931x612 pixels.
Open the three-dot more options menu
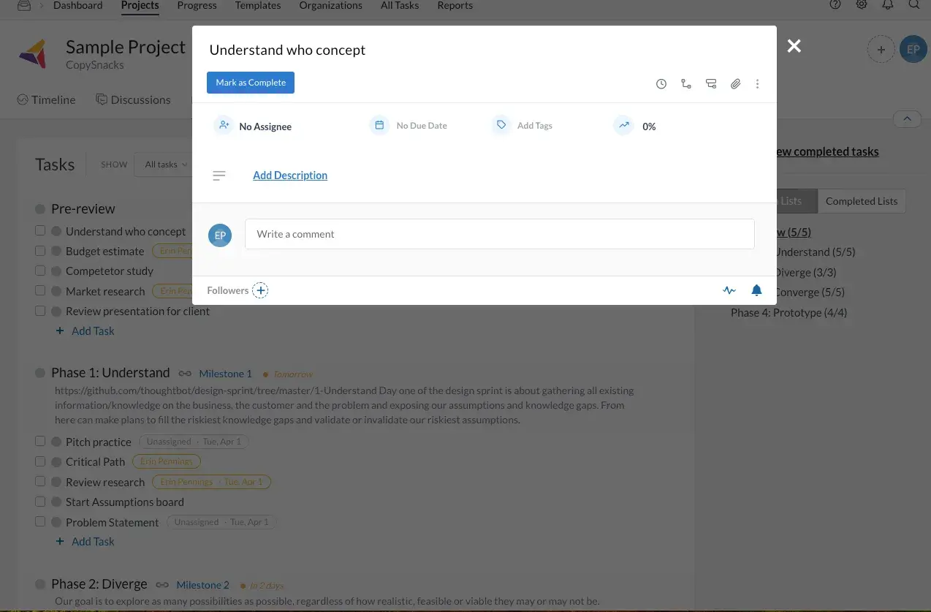point(758,84)
